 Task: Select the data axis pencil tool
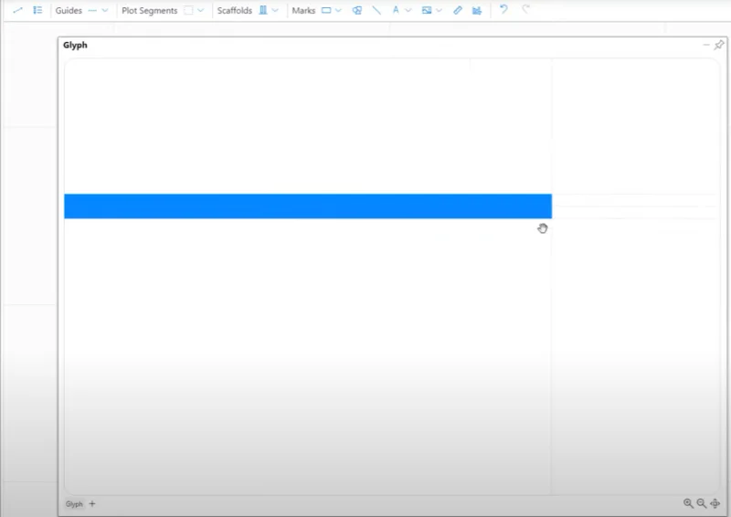(x=458, y=10)
